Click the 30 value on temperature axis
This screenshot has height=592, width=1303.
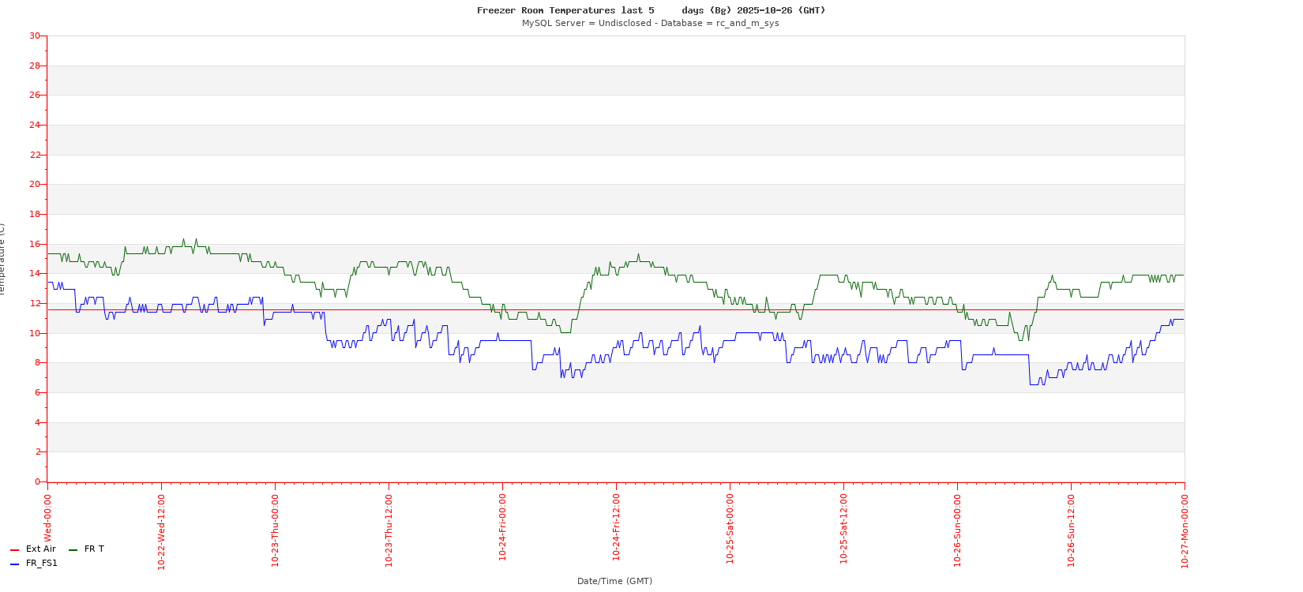point(35,36)
